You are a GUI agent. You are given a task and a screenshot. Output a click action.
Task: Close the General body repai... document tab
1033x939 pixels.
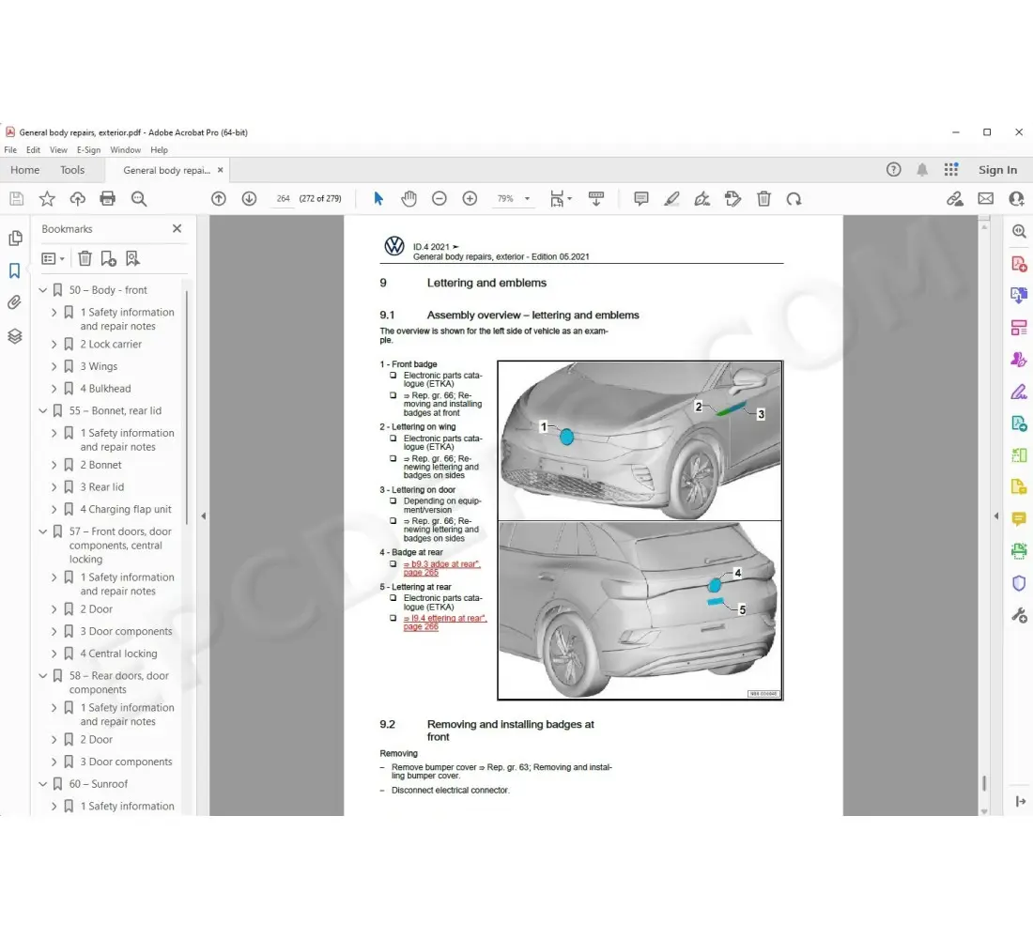pos(221,170)
